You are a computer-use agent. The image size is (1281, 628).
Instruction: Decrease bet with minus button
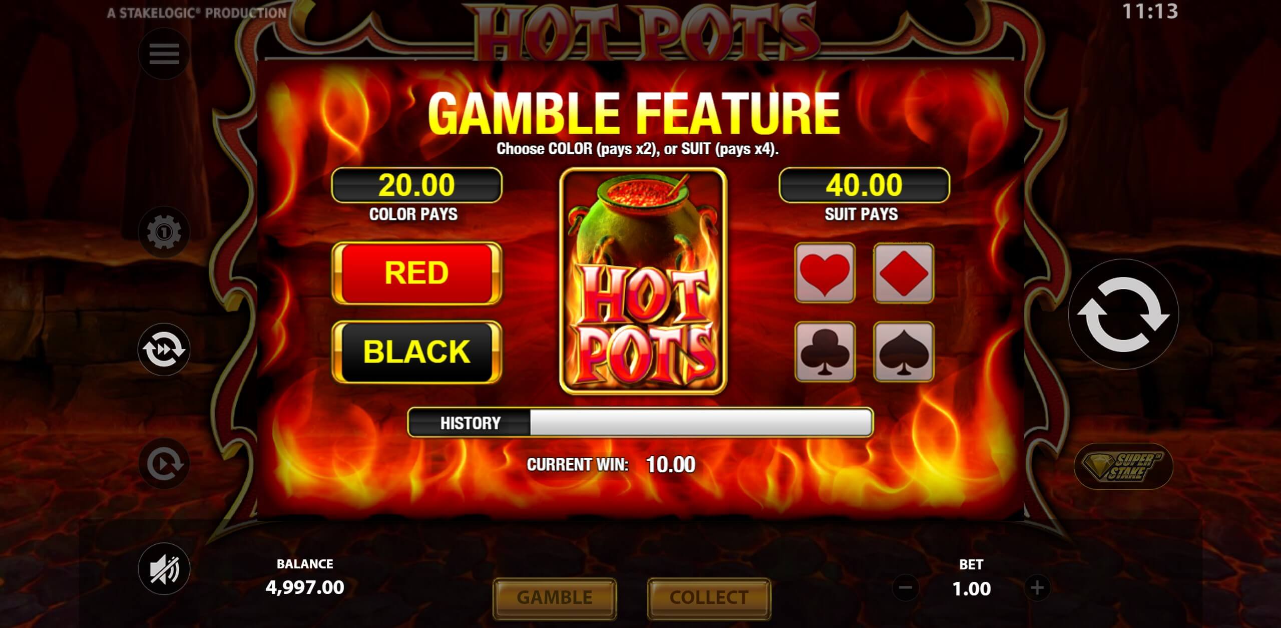pyautogui.click(x=906, y=588)
